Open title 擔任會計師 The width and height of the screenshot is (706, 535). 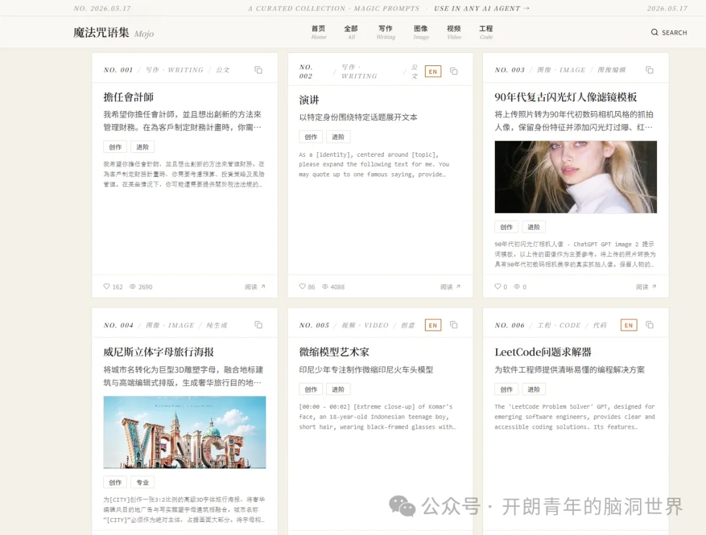coord(128,97)
